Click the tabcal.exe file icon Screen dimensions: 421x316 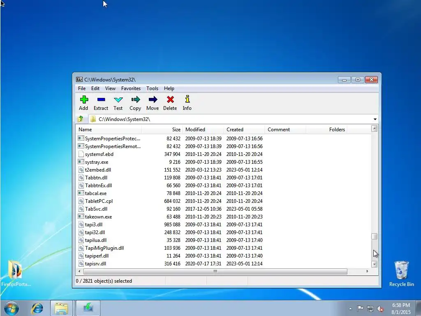tap(81, 193)
